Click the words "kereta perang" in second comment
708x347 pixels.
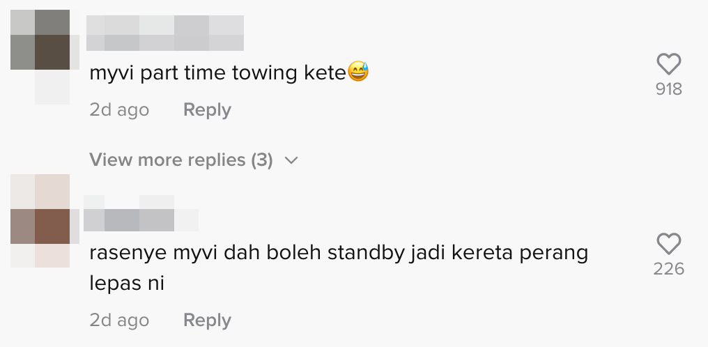(x=520, y=253)
